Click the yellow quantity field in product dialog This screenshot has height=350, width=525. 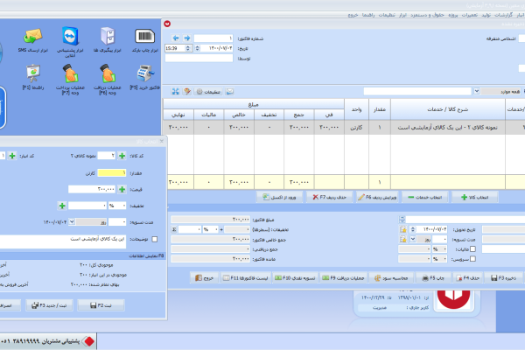tap(112, 173)
